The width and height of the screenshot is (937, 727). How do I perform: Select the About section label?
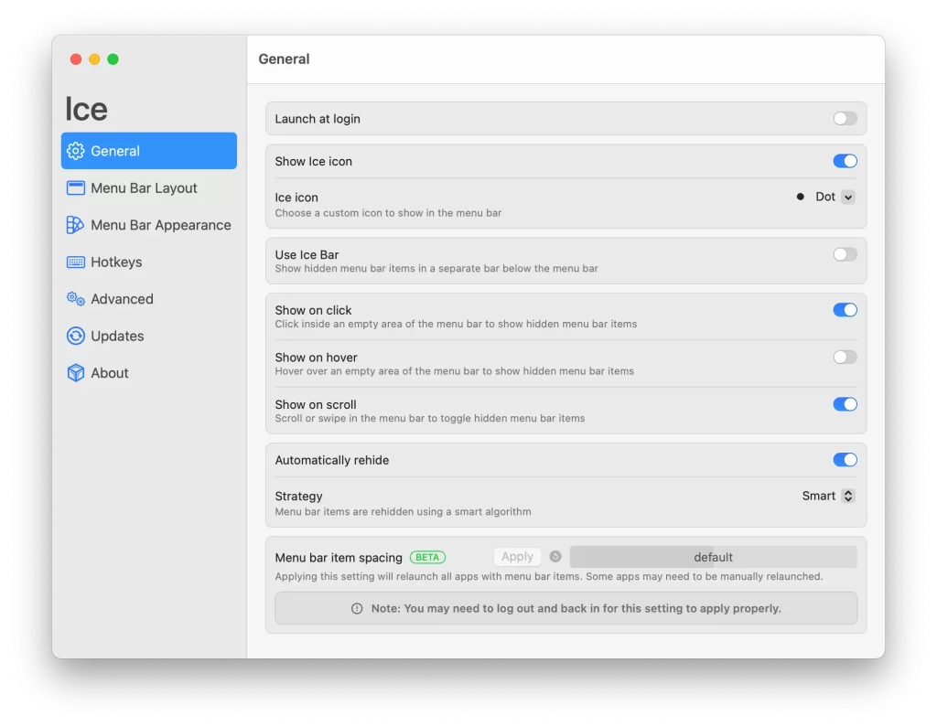coord(110,373)
